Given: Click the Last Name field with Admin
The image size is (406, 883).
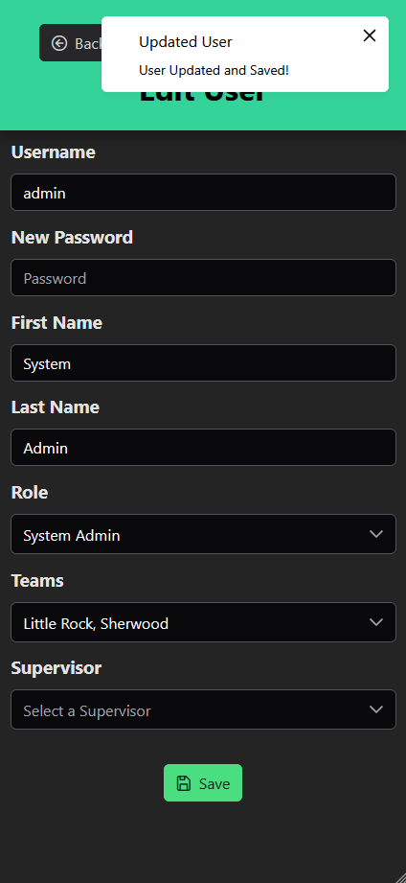Looking at the screenshot, I should [203, 447].
